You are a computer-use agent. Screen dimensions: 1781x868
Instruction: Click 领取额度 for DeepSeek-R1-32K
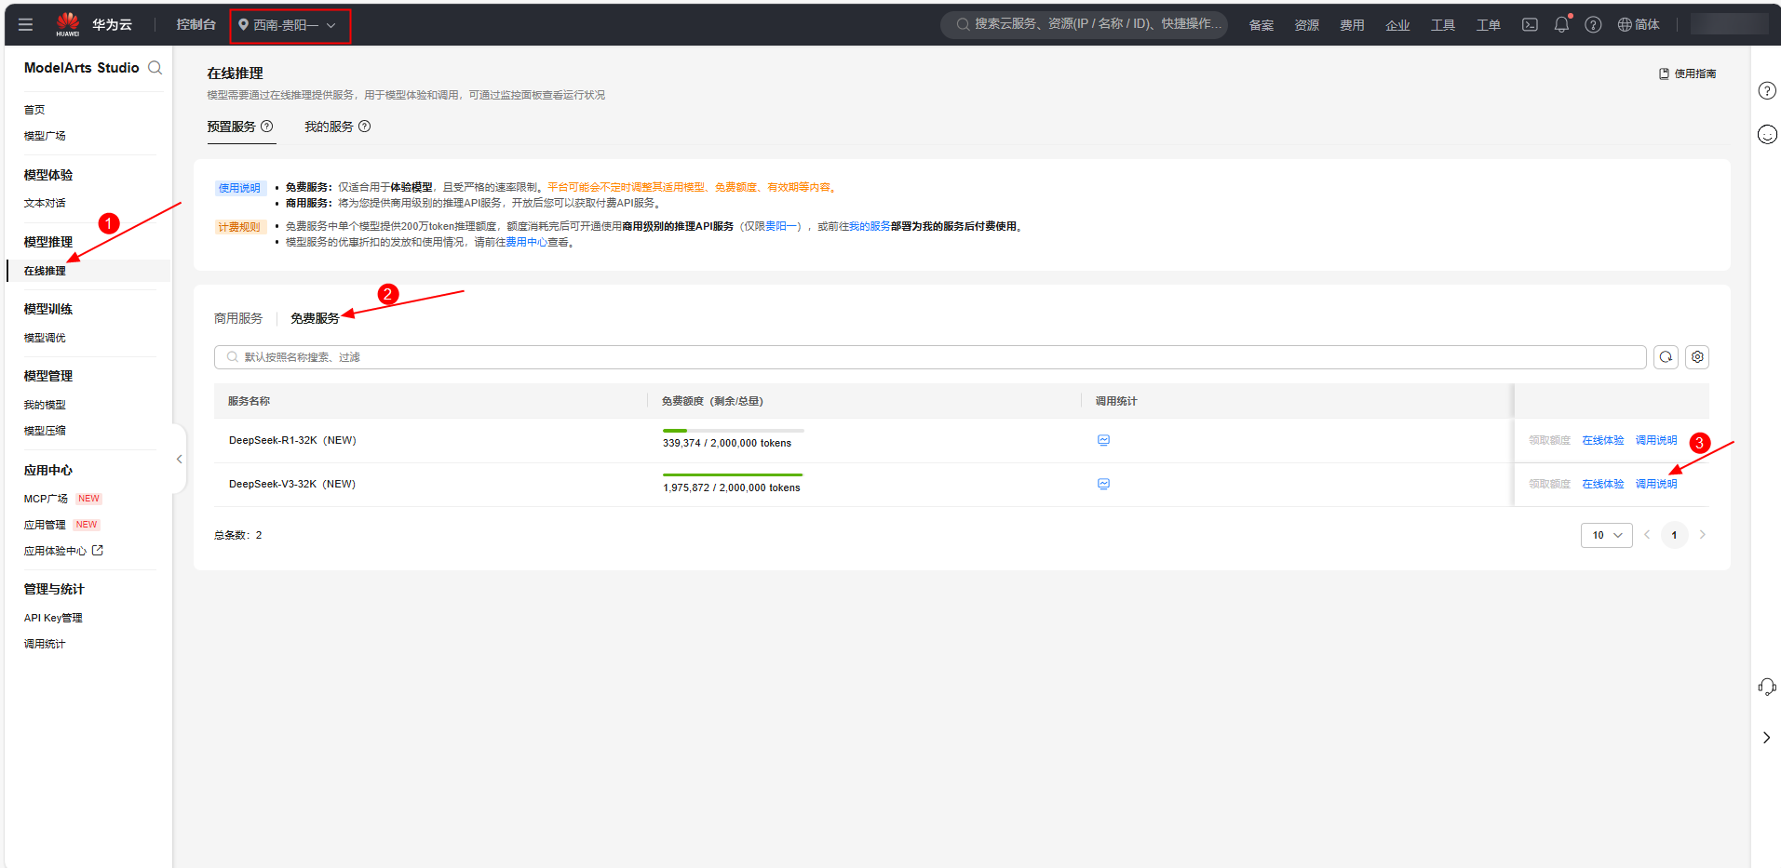click(x=1549, y=440)
